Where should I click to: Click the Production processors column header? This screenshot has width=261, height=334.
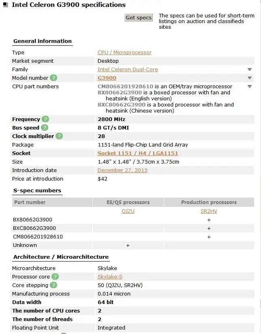(x=209, y=202)
